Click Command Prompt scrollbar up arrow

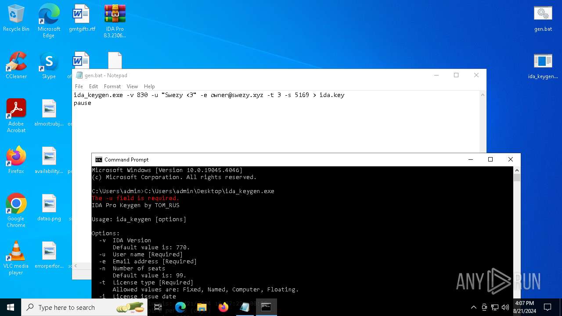pyautogui.click(x=517, y=170)
